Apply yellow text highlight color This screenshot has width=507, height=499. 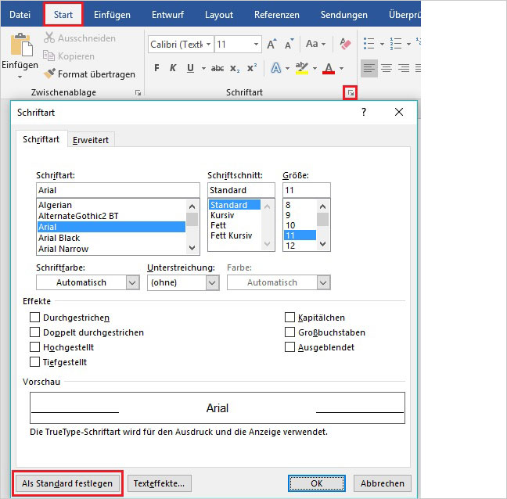[302, 68]
